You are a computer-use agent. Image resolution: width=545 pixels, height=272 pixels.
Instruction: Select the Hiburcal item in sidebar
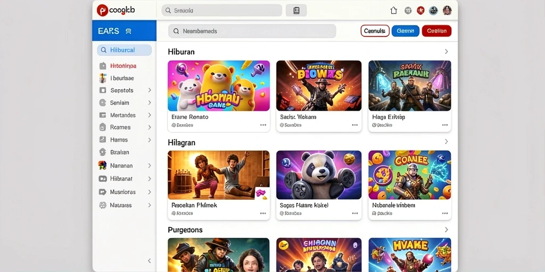point(125,50)
